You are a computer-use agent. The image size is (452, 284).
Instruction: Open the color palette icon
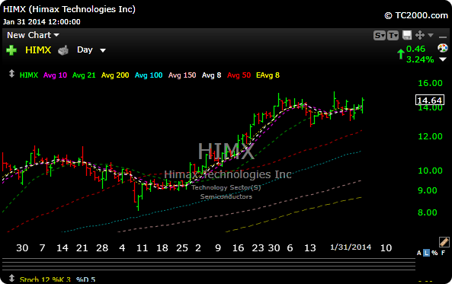tap(443, 48)
